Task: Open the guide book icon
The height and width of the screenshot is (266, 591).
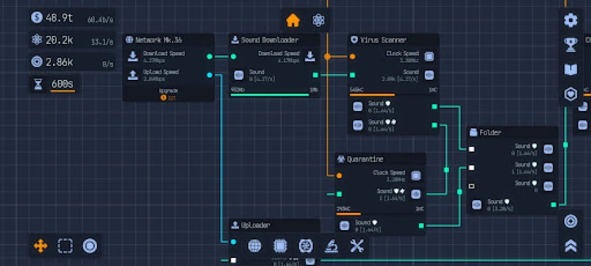Action: [570, 70]
